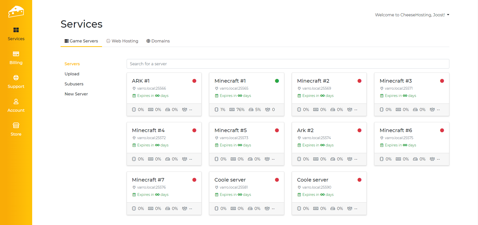Click the CheeseHosting cheese logo
This screenshot has height=225, width=478.
pos(16,12)
